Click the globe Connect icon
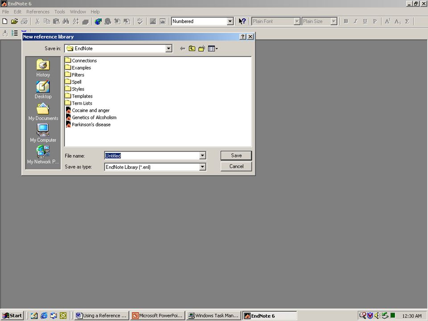 point(98,21)
